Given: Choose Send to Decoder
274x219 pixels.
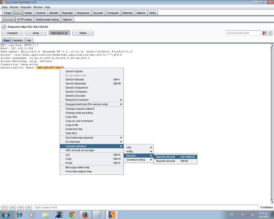Looking at the screenshot, I should coord(92,96).
